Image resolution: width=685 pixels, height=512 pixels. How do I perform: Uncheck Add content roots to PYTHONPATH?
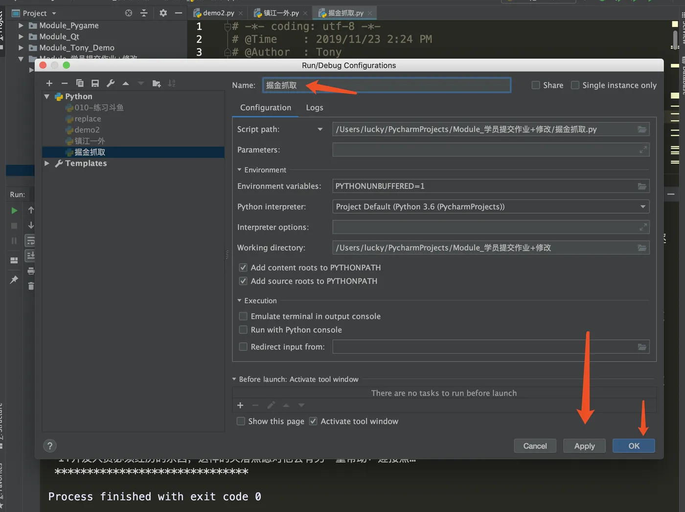(243, 268)
